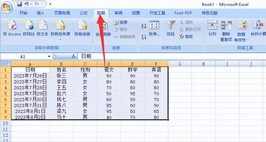Select row 10 header

[5, 123]
